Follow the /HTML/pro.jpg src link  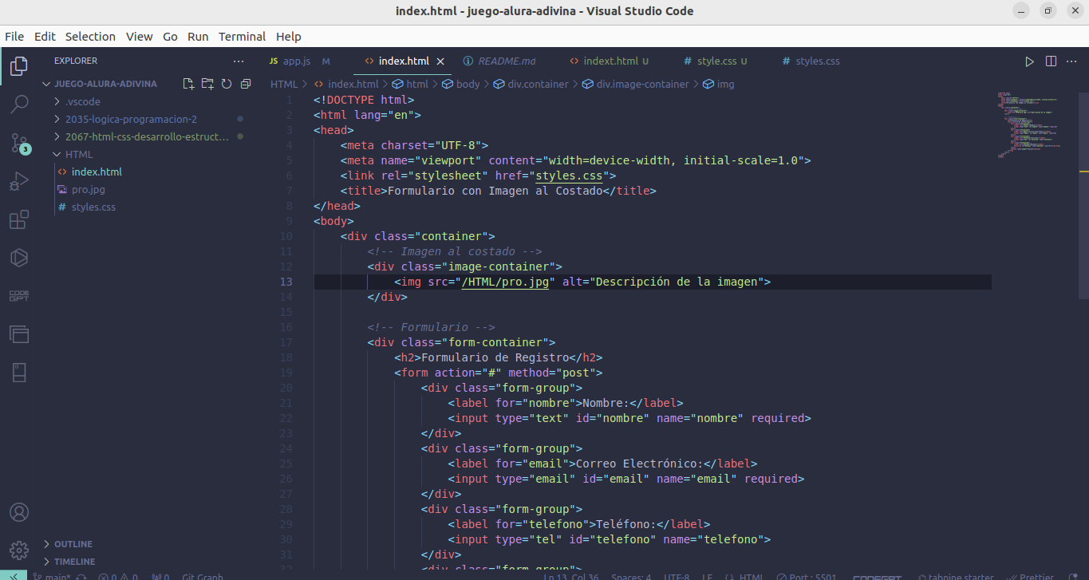tap(506, 282)
